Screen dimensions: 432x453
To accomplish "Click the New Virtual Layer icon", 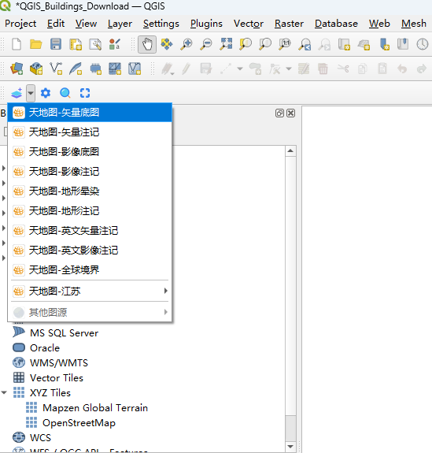I will click(x=135, y=69).
